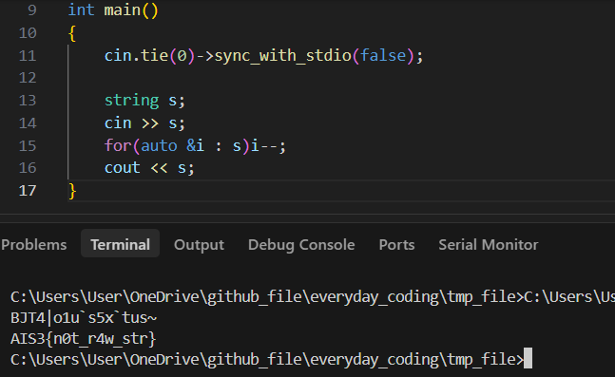Image resolution: width=615 pixels, height=377 pixels.
Task: Click the closing yellow brace on line 17
Action: (x=72, y=191)
